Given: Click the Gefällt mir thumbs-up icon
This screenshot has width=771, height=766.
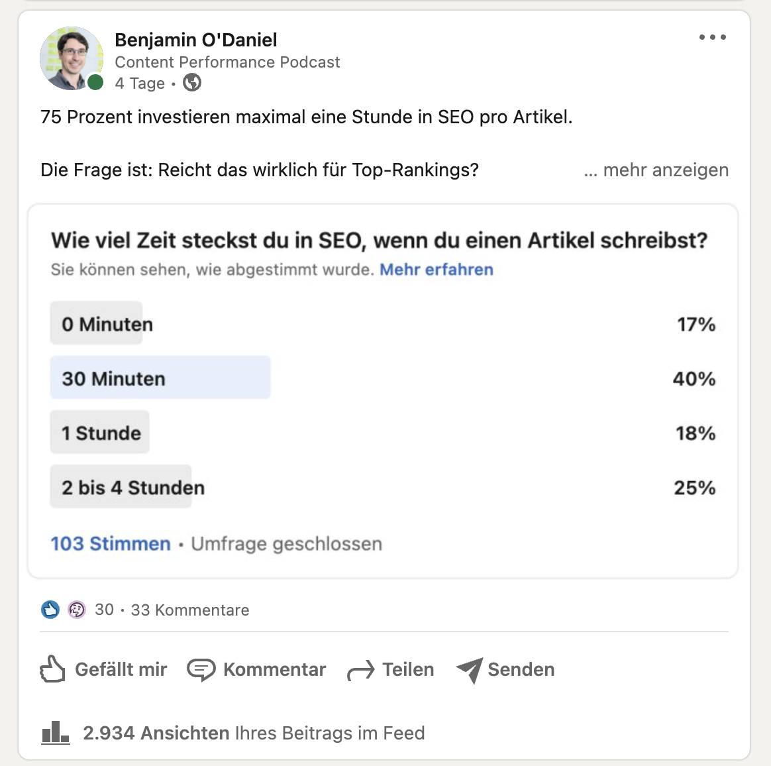Looking at the screenshot, I should (52, 669).
